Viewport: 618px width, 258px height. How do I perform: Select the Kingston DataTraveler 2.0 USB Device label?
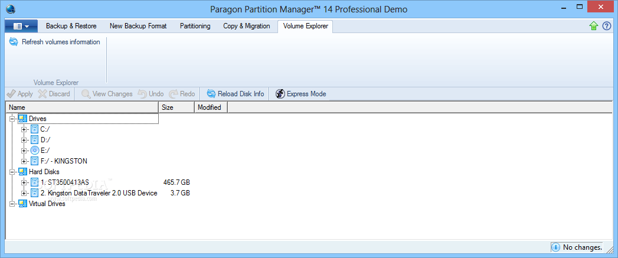pyautogui.click(x=99, y=193)
